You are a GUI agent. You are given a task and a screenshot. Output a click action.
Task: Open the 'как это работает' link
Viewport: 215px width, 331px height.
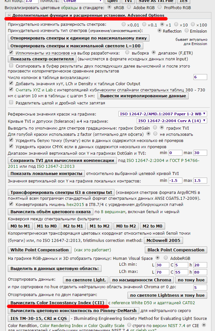[92, 250]
